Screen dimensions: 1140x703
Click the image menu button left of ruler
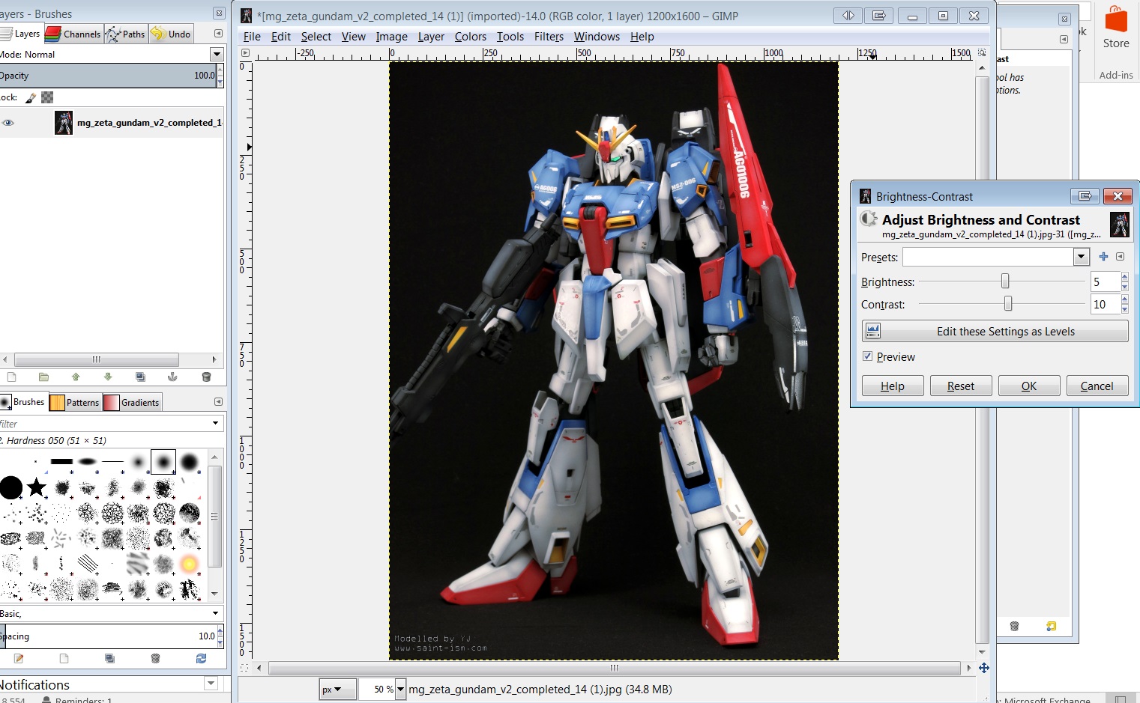244,53
